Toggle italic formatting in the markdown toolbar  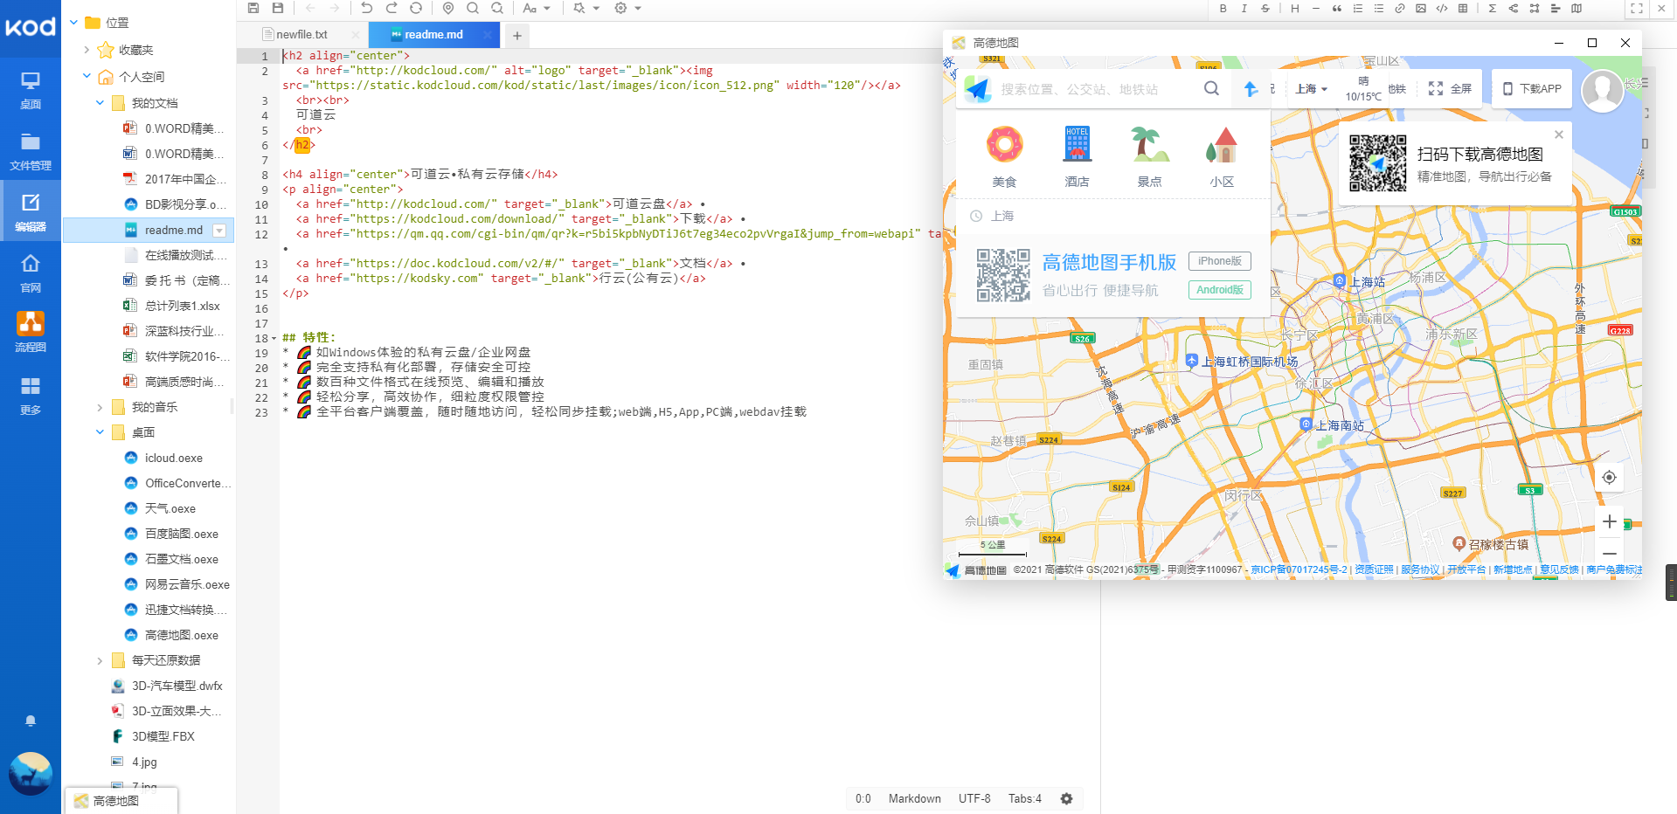click(x=1244, y=8)
